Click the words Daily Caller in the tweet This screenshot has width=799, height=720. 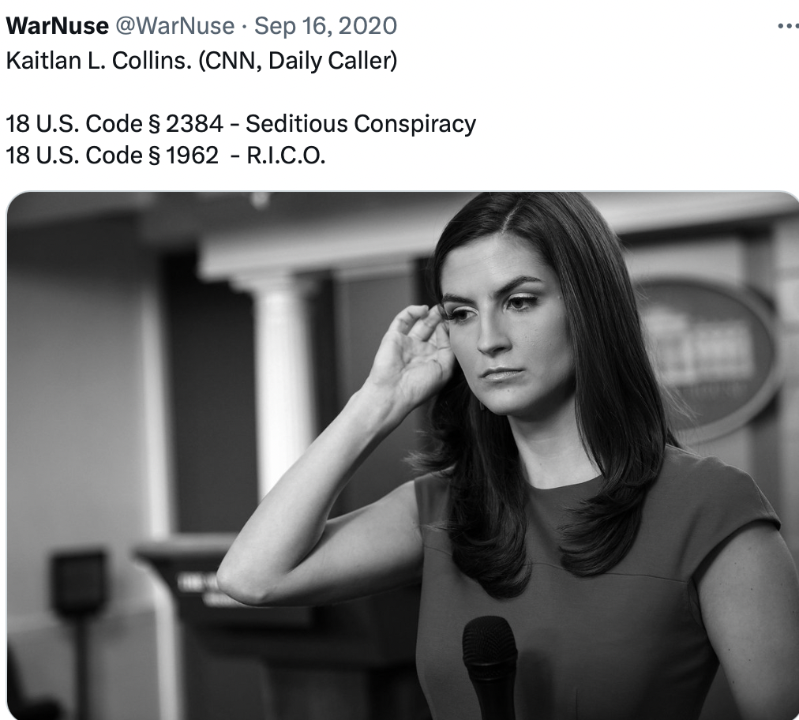pos(332,60)
